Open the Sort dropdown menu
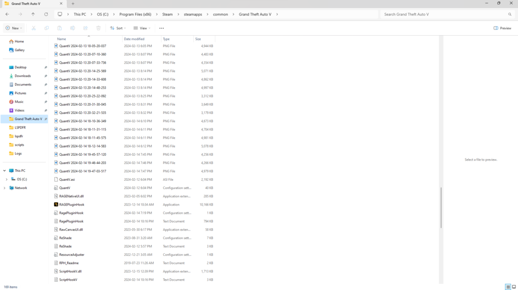 118,28
